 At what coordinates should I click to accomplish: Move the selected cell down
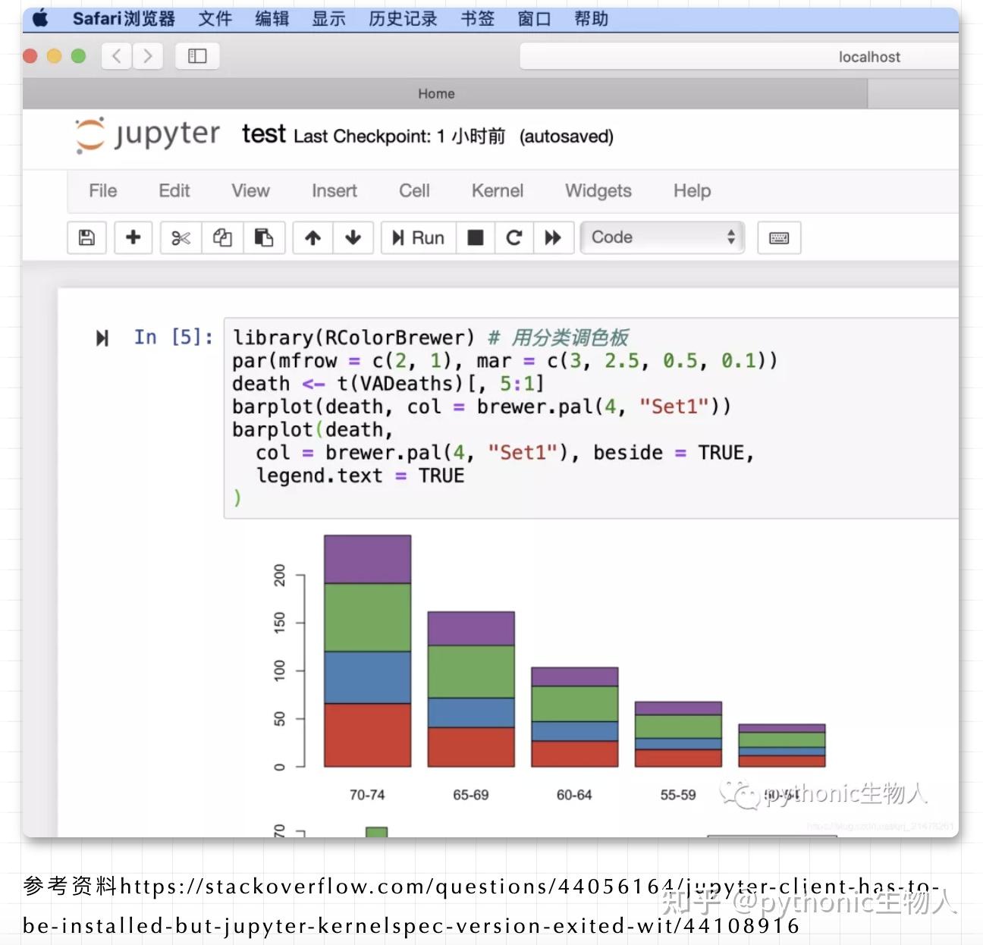point(353,237)
